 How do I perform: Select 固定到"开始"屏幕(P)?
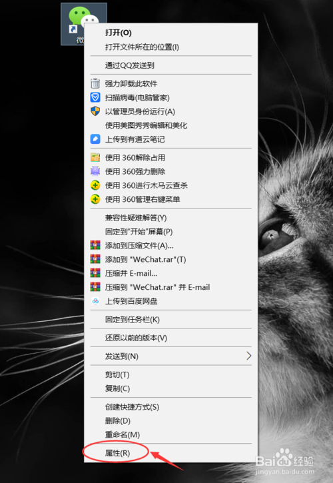point(170,232)
